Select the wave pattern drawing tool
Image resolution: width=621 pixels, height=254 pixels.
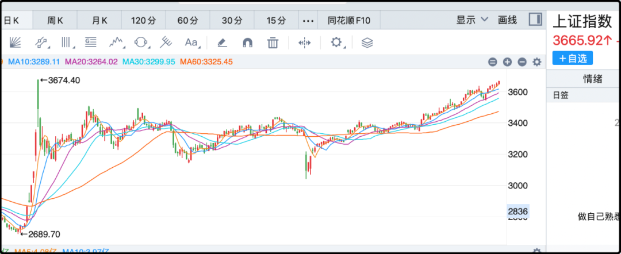[x=117, y=43]
